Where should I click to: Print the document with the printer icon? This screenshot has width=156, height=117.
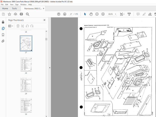tap(21, 14)
